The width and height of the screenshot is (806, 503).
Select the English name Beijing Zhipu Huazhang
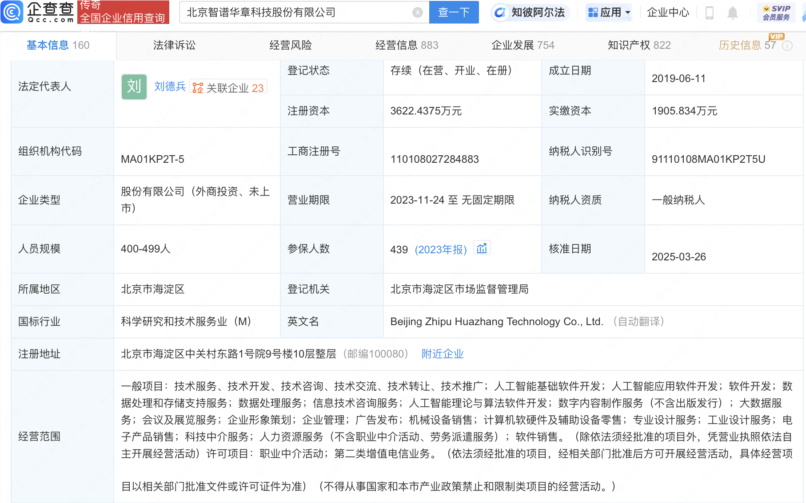point(497,322)
